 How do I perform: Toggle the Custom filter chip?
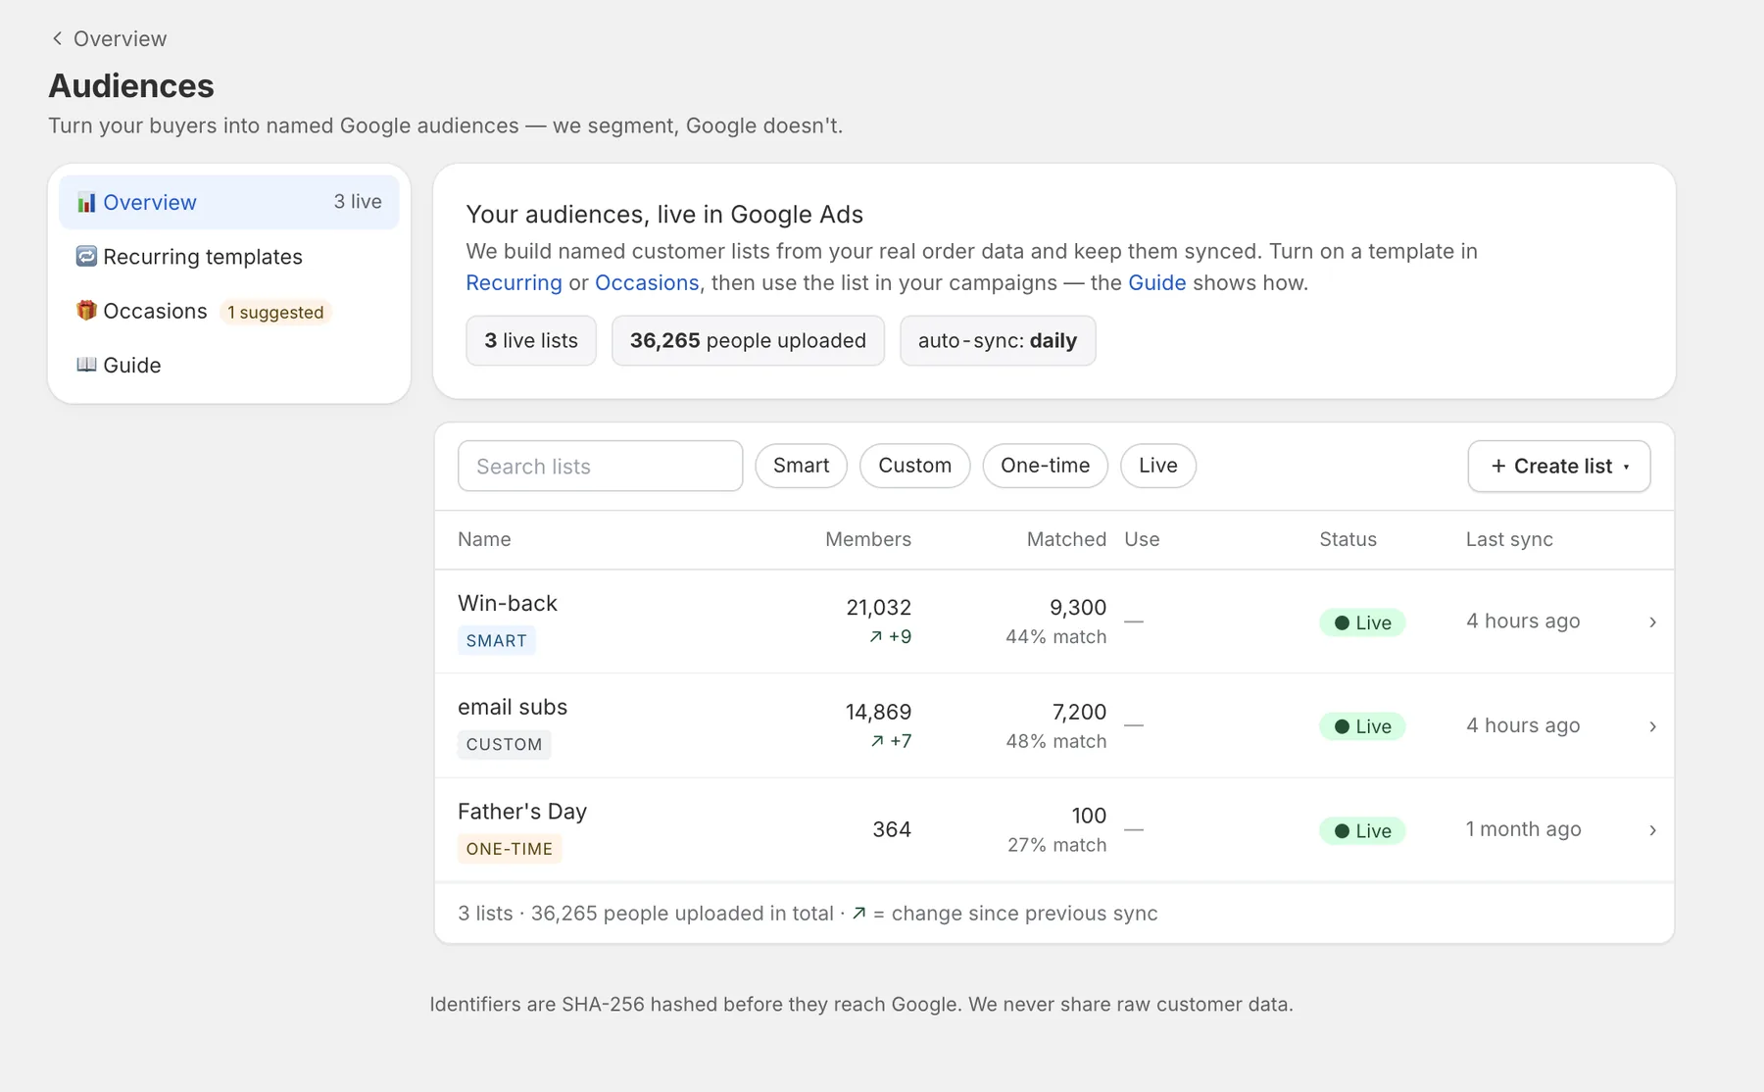[914, 466]
